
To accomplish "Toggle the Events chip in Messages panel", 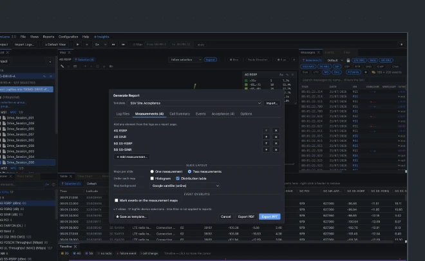I will 354,72.
